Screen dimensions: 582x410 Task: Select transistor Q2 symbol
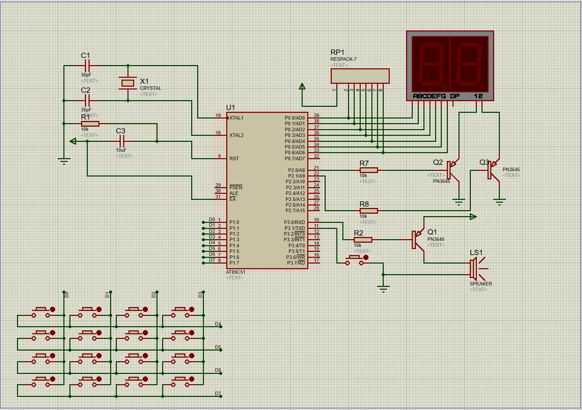coord(452,171)
